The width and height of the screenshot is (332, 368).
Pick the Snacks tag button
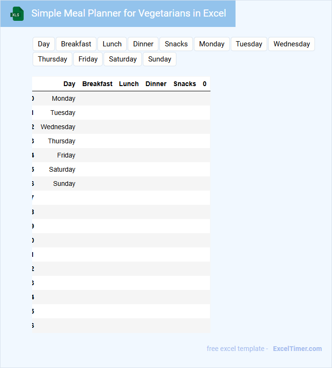click(x=176, y=44)
